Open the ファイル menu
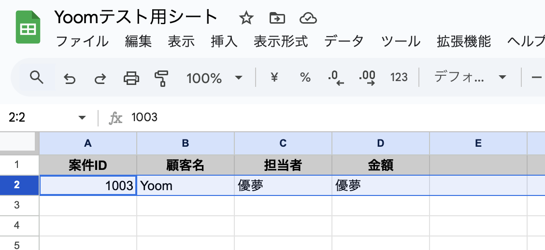 82,42
